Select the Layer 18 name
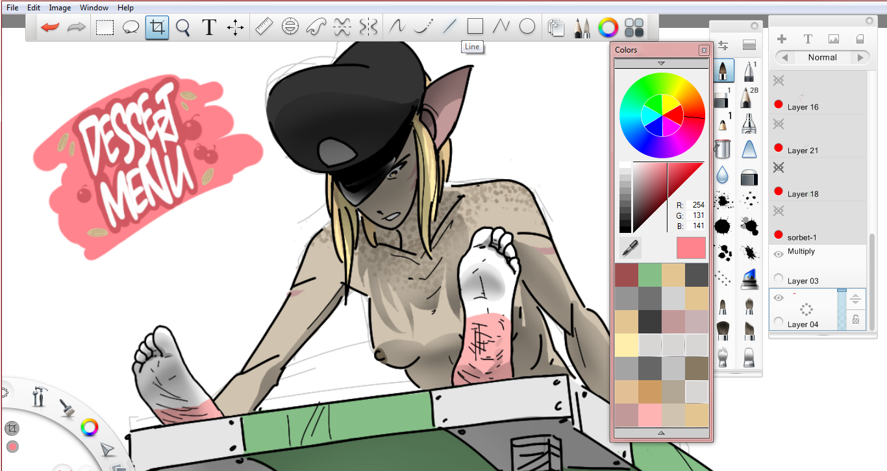The width and height of the screenshot is (887, 471). point(803,194)
